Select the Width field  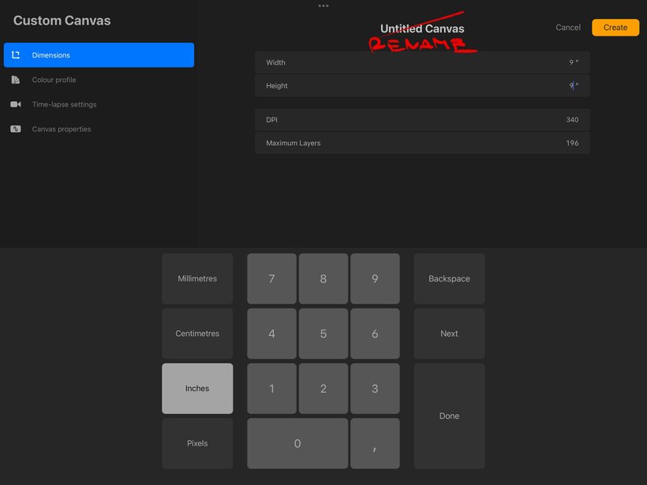coord(422,62)
